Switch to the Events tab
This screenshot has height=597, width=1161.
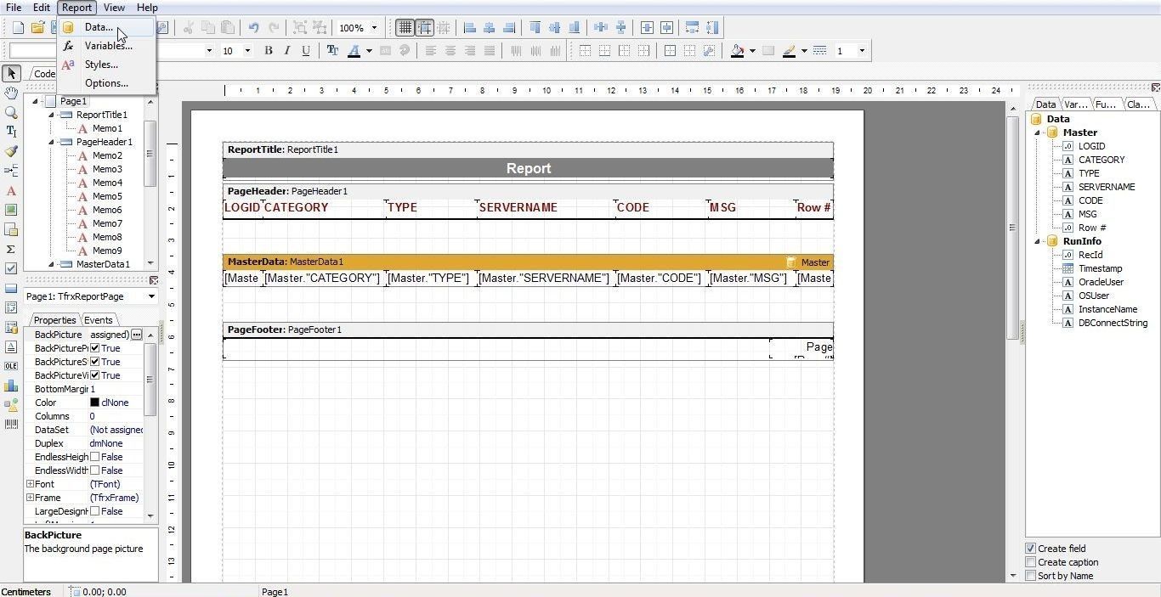99,320
